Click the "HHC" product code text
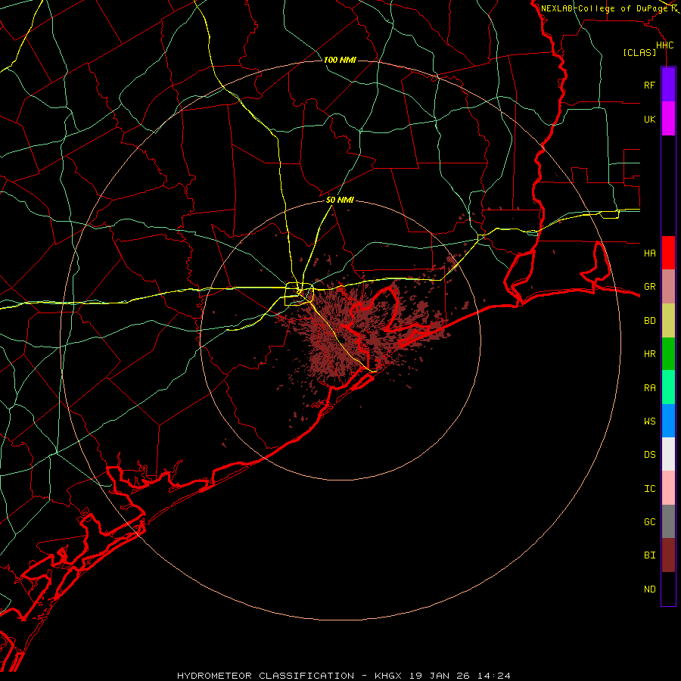The height and width of the screenshot is (681, 681). tap(664, 45)
